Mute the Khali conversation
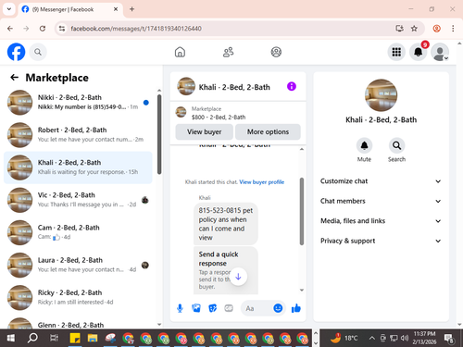This screenshot has width=463, height=347. point(364,145)
